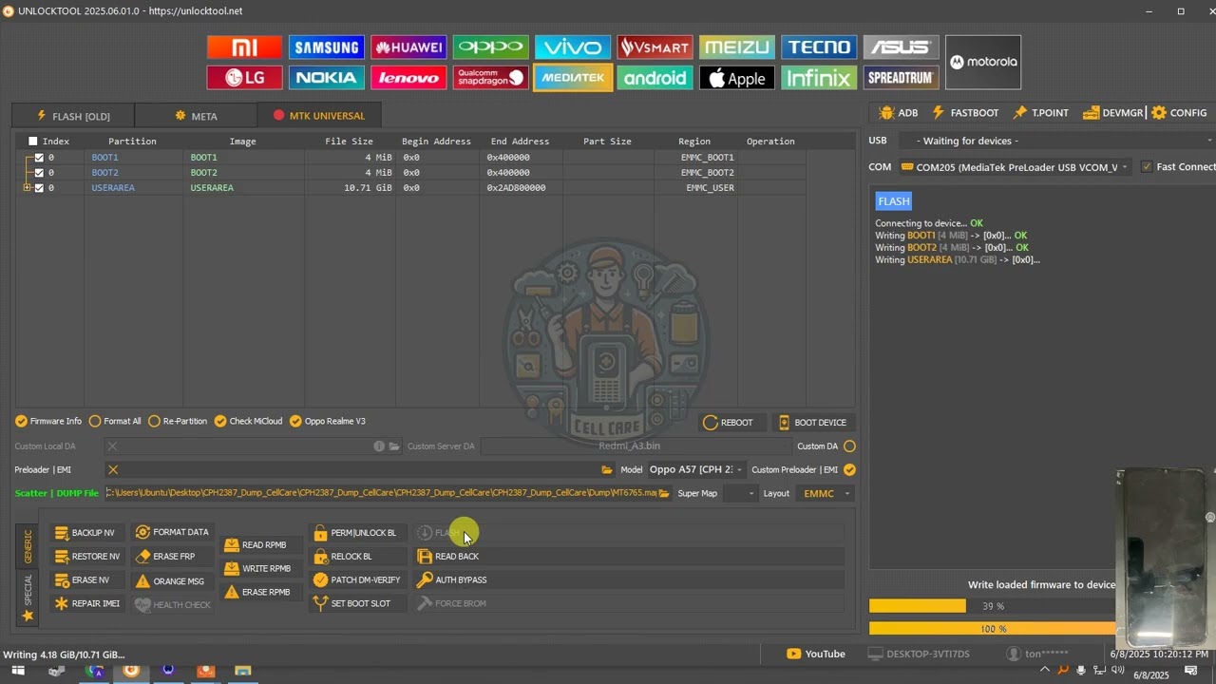Toggle the Check MiCloud option

point(248,421)
